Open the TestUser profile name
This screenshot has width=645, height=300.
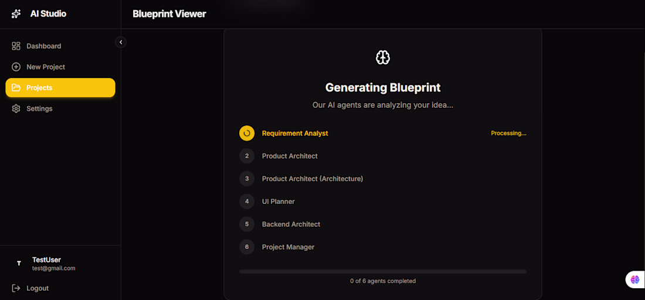(x=46, y=260)
